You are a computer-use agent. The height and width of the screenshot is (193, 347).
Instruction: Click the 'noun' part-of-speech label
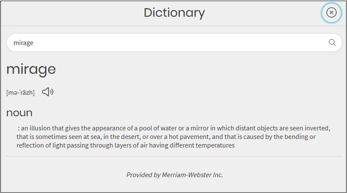pos(19,113)
